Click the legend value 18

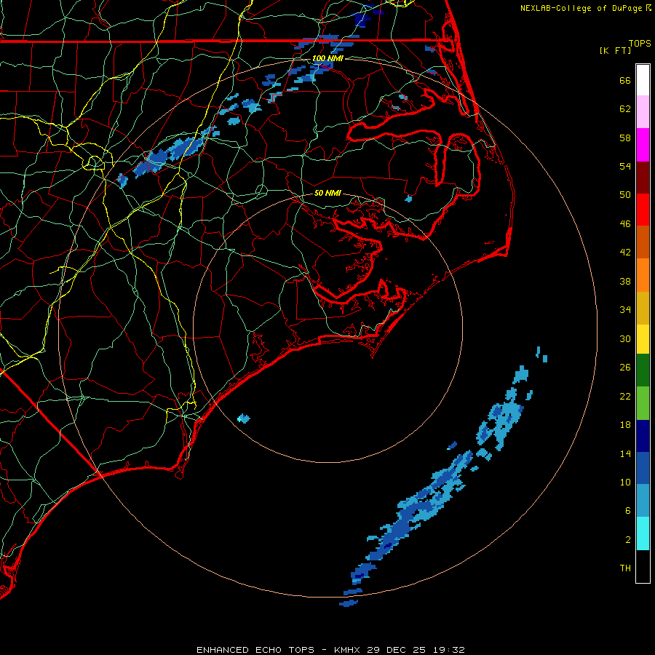625,425
